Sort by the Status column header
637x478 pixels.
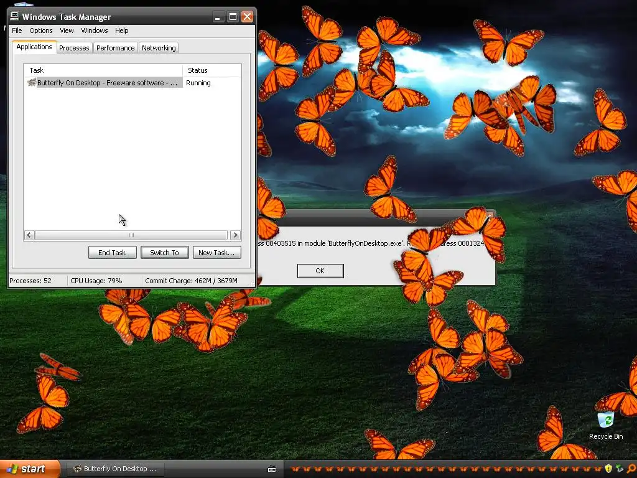212,70
